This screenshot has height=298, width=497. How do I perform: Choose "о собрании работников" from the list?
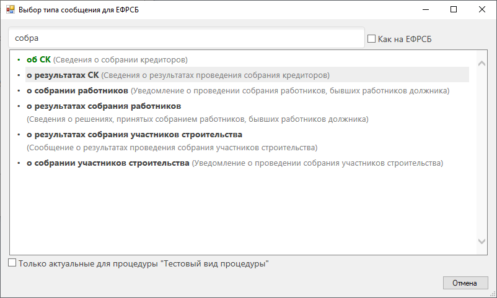tap(77, 91)
